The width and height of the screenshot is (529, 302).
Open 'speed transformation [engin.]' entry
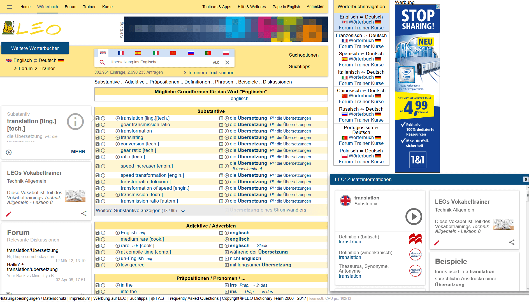point(152,175)
